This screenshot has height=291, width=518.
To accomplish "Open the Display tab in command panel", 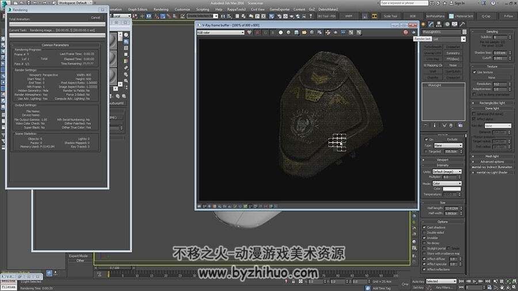I will click(x=455, y=24).
